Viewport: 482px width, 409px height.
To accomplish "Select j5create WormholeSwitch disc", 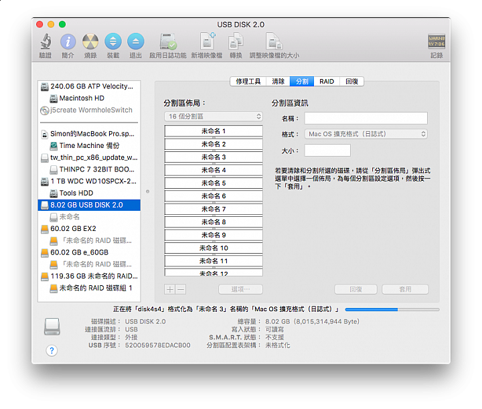I will click(89, 110).
